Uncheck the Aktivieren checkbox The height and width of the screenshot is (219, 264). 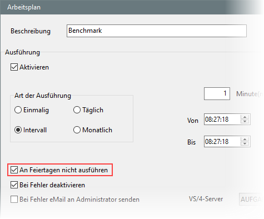pos(14,67)
